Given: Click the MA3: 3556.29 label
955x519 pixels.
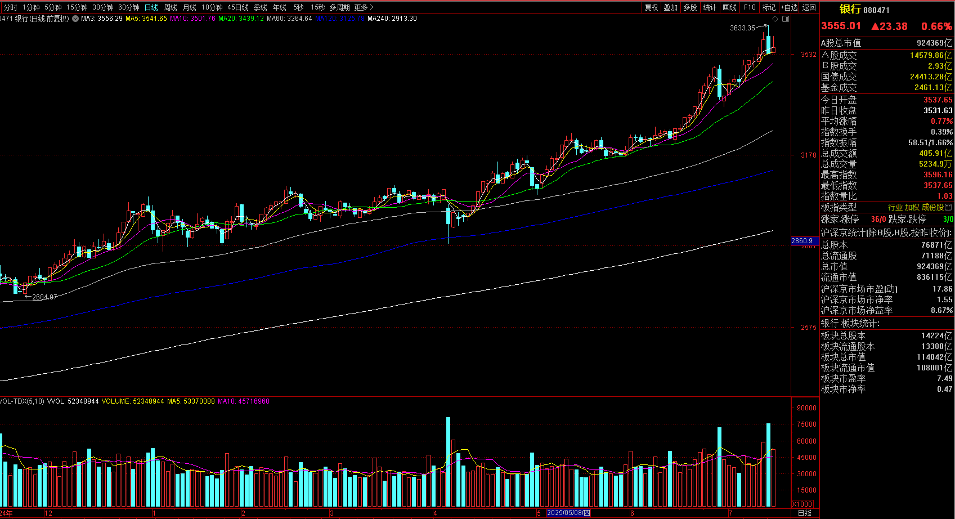Looking at the screenshot, I should (102, 19).
